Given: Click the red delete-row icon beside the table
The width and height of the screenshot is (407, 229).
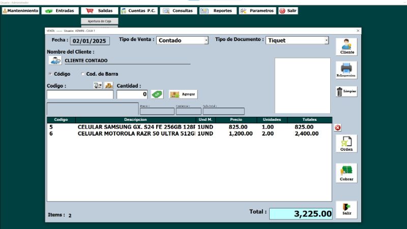Looking at the screenshot, I should (337, 127).
